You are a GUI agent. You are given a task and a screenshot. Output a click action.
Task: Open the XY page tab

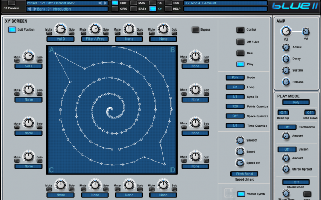click(x=153, y=9)
